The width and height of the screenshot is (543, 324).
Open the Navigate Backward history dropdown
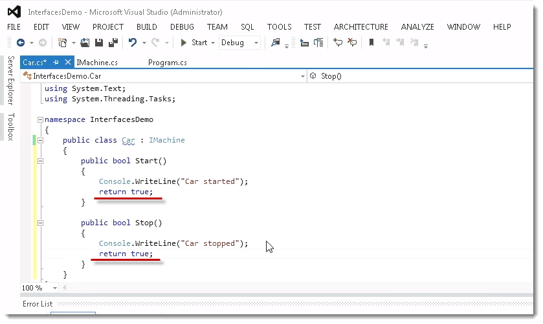[x=32, y=43]
